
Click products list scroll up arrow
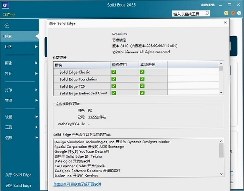click(221, 141)
